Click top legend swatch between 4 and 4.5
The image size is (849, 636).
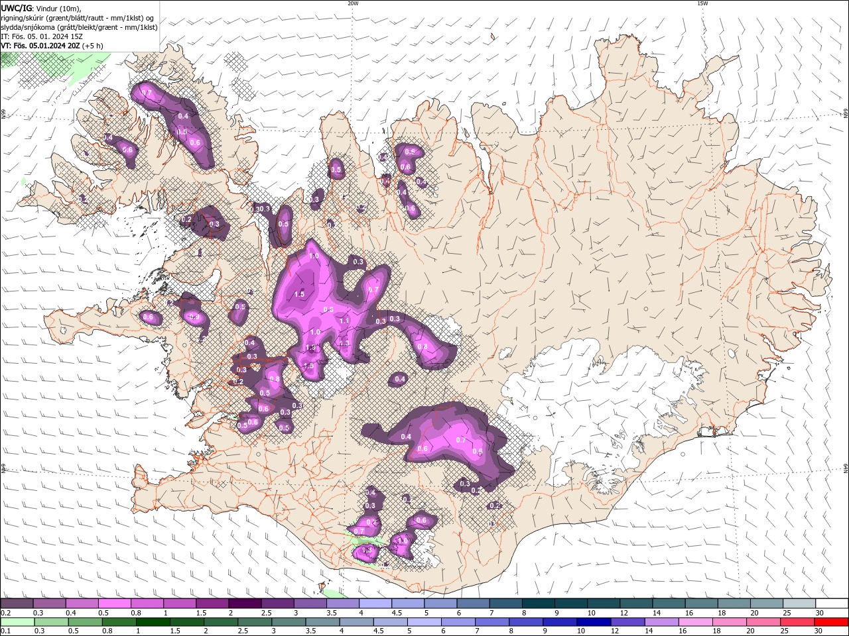375,604
